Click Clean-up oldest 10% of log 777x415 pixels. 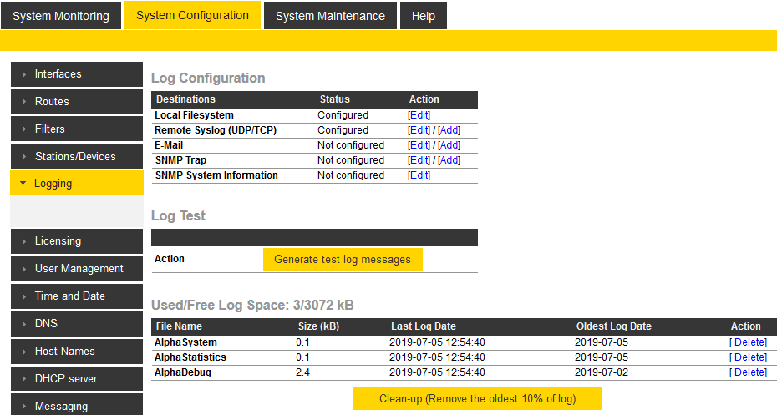click(477, 399)
